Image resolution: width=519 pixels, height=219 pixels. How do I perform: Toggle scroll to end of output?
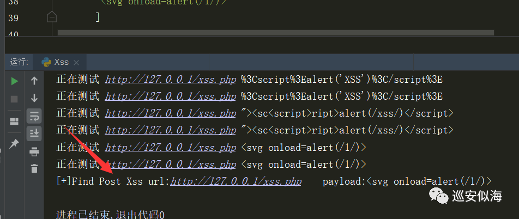(34, 133)
